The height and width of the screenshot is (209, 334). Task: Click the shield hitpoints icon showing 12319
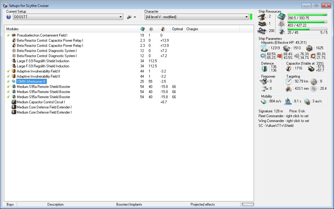(x=264, y=48)
